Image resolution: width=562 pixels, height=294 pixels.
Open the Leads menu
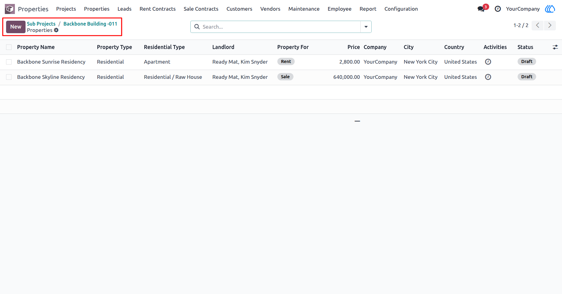click(x=124, y=9)
